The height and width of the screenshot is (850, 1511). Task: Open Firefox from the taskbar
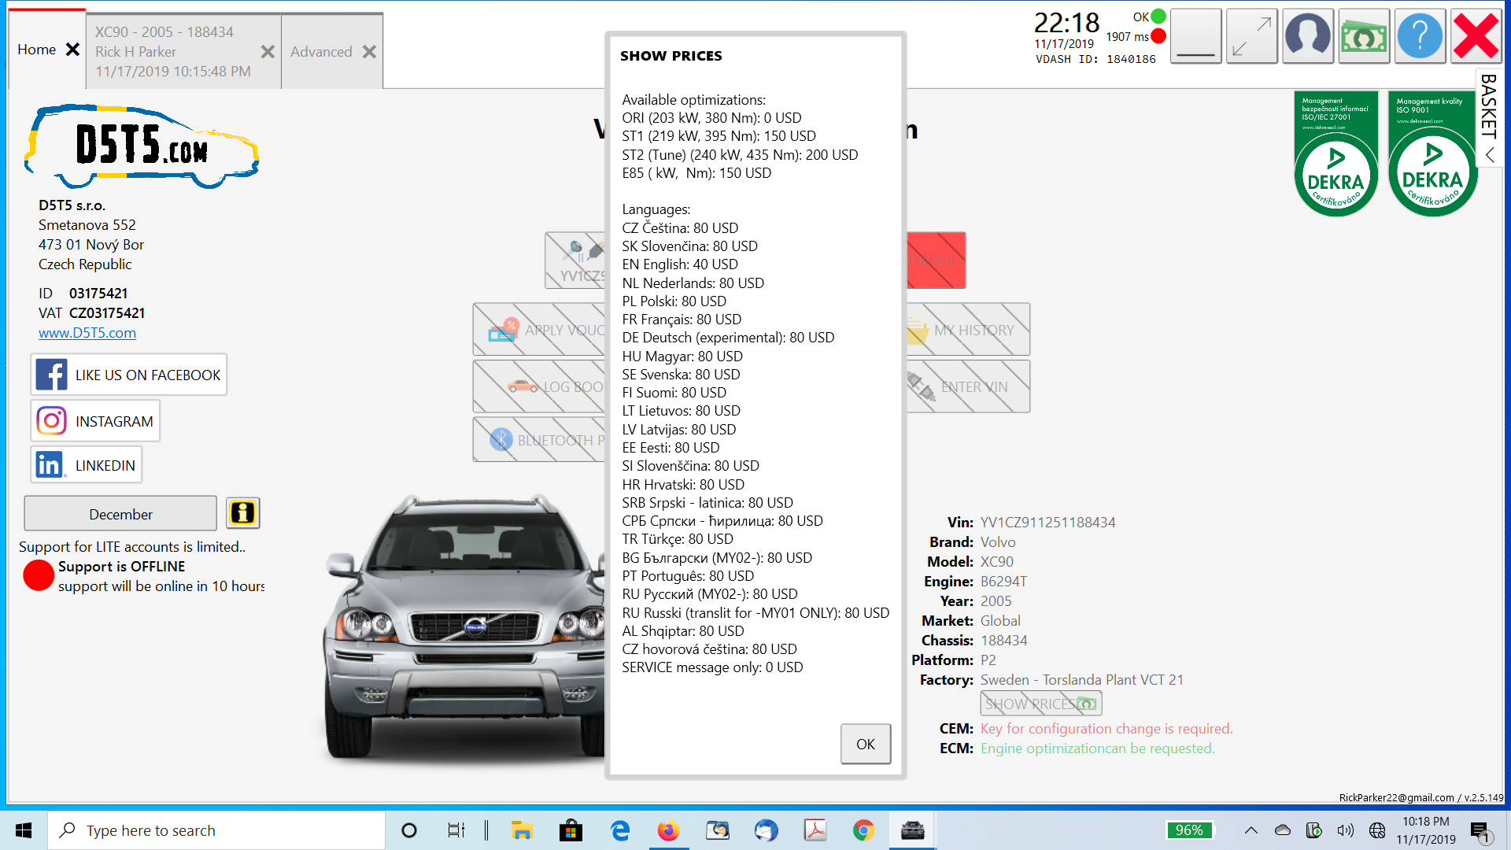(668, 830)
